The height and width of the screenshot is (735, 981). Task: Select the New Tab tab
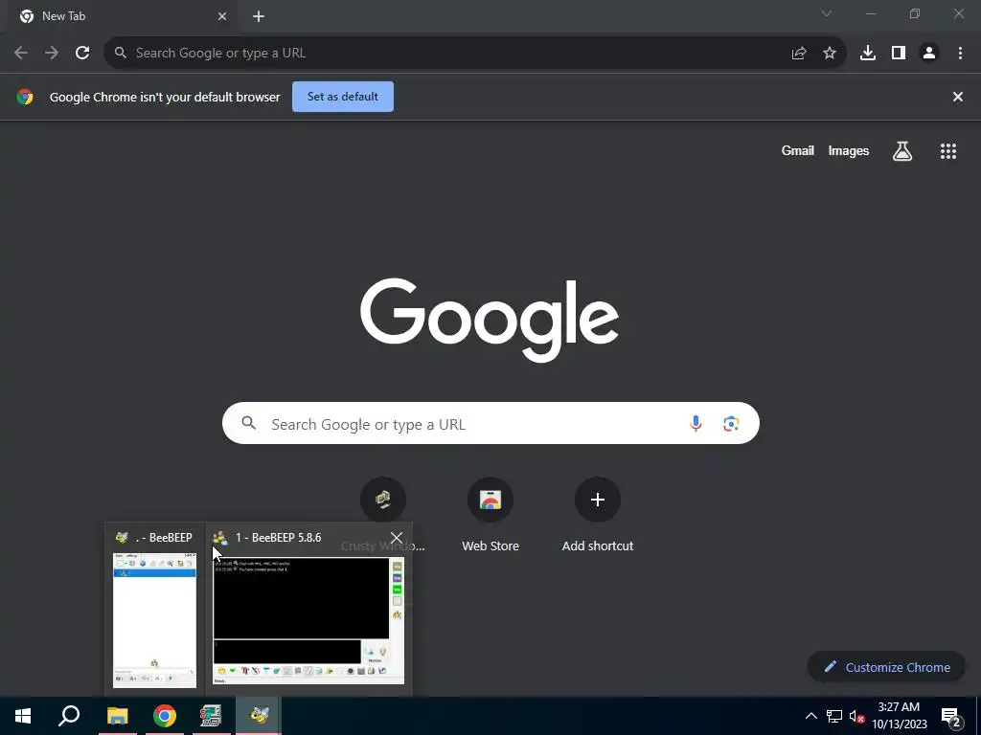pyautogui.click(x=122, y=17)
